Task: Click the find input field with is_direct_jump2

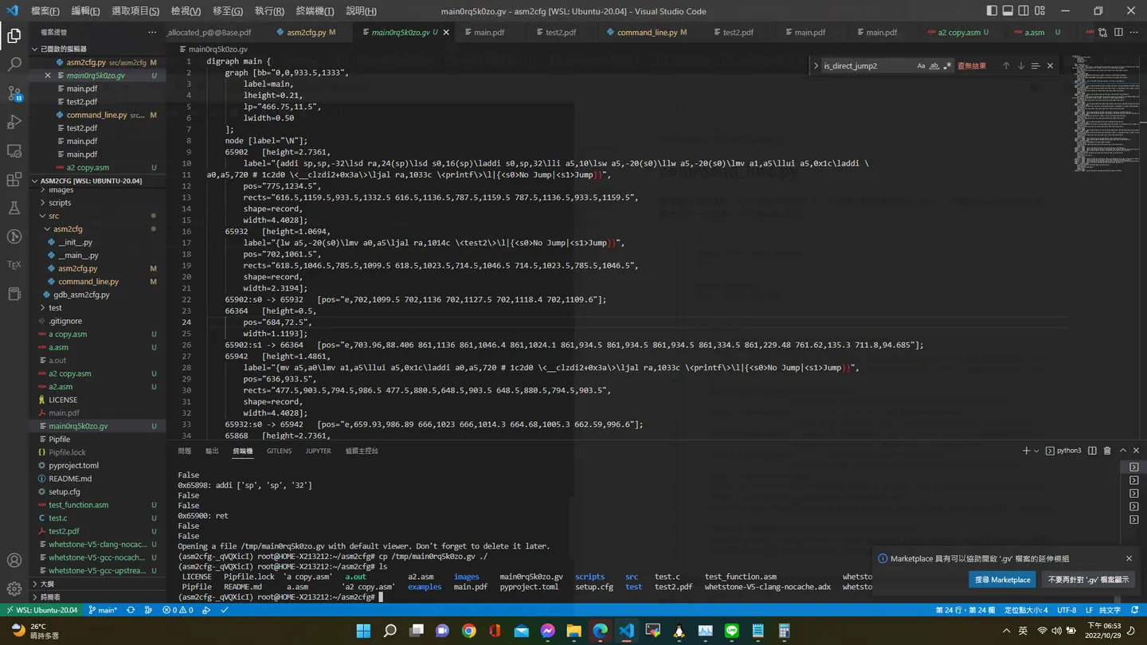Action: pyautogui.click(x=867, y=66)
